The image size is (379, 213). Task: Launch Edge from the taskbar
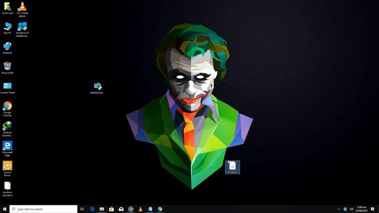[x=92, y=209]
